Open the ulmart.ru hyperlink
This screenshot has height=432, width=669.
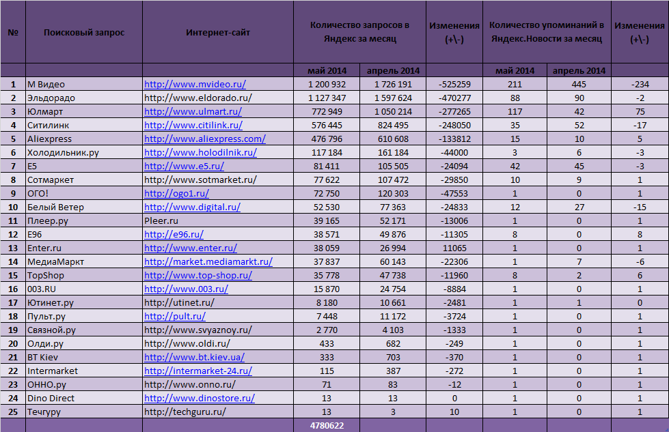193,112
